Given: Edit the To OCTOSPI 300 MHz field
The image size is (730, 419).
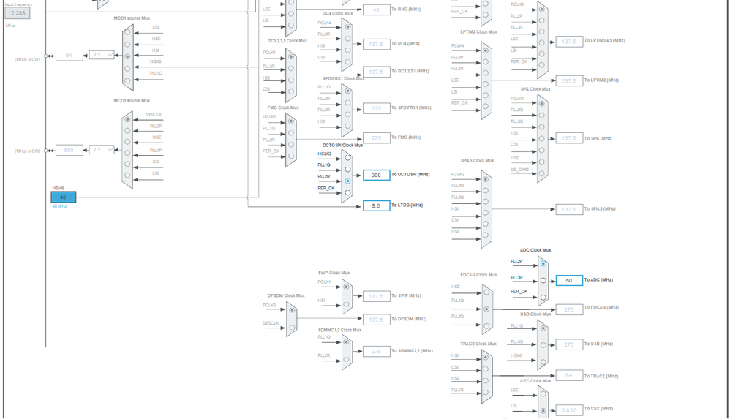Looking at the screenshot, I should pyautogui.click(x=376, y=175).
